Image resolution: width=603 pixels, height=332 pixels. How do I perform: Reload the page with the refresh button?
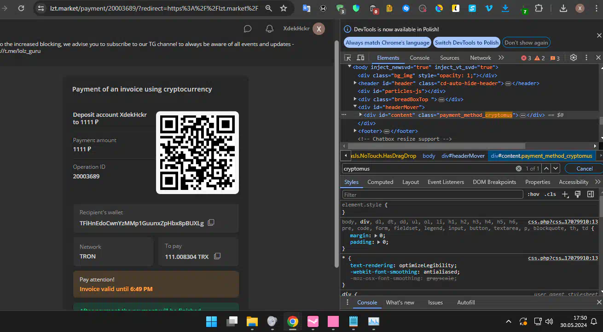[21, 8]
